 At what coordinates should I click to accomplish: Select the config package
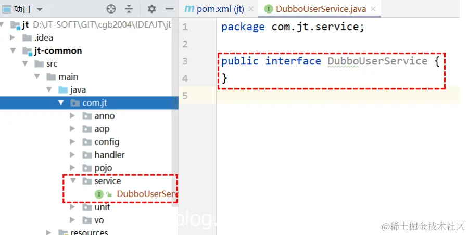tap(107, 142)
